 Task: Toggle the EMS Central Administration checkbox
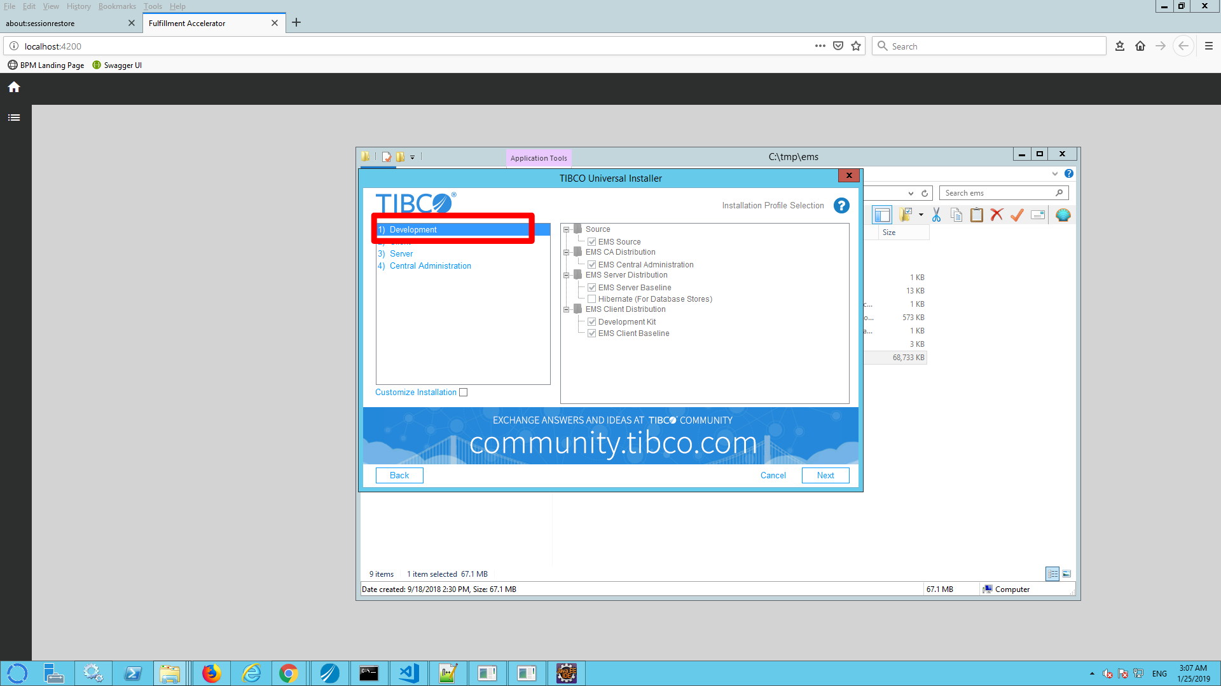592,265
